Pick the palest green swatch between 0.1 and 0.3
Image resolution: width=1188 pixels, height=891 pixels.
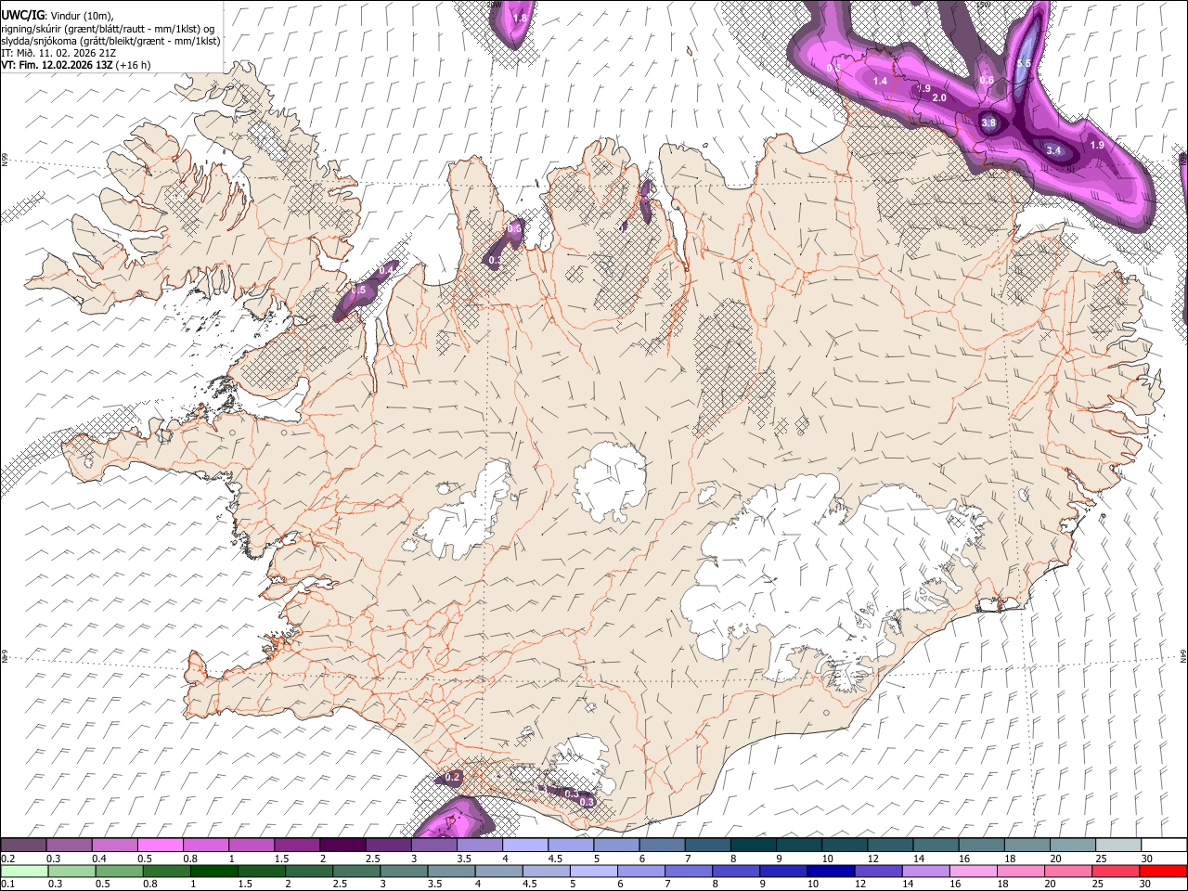pos(24,871)
